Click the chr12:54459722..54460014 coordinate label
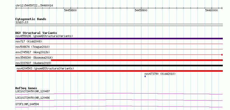Screen dimensions: 230x110 (34, 6)
